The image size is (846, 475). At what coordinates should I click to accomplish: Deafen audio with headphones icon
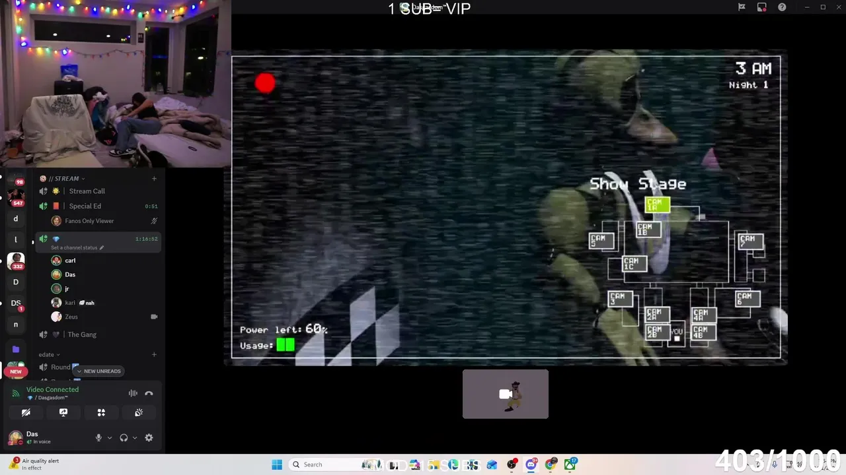124,437
